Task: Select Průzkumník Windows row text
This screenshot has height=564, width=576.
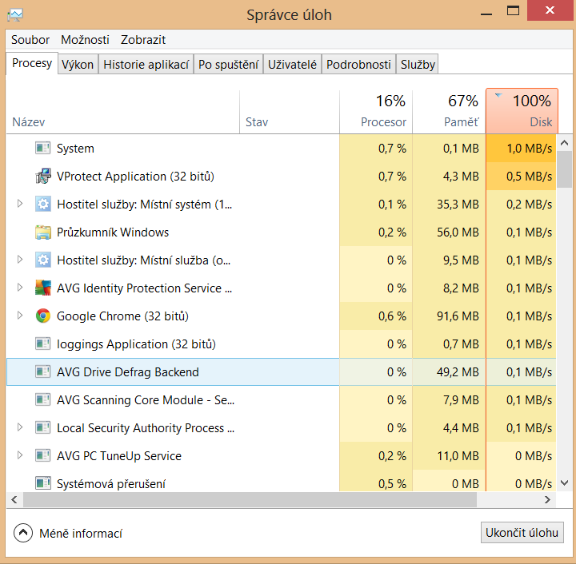Action: click(113, 232)
